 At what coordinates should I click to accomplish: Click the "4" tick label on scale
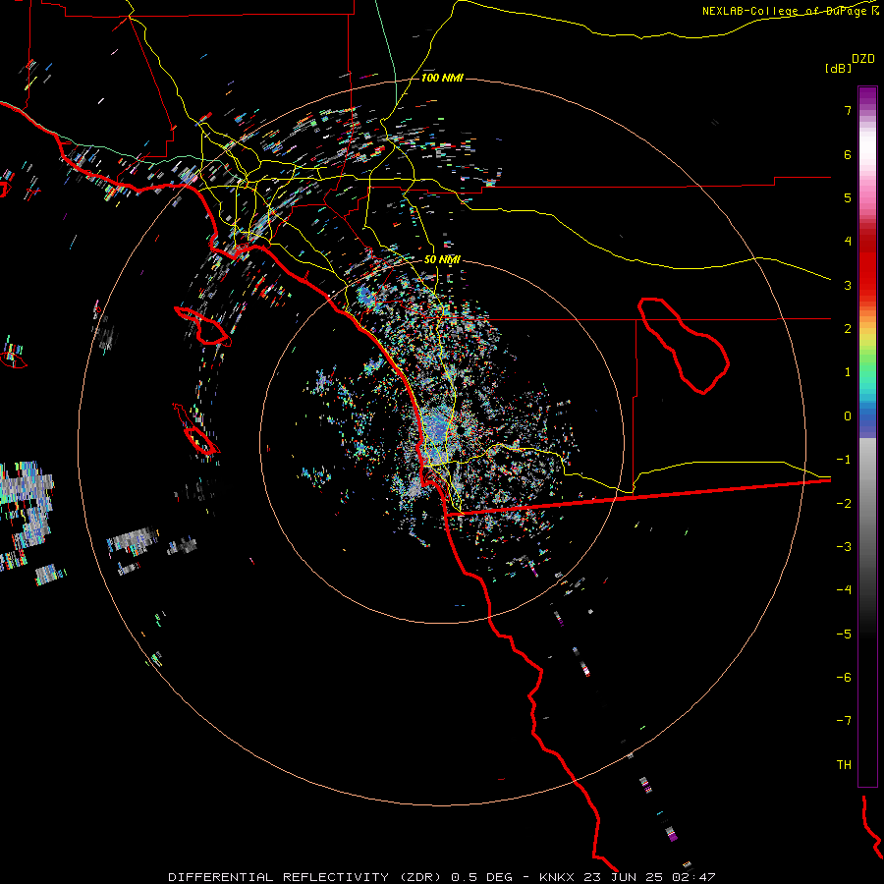(848, 242)
